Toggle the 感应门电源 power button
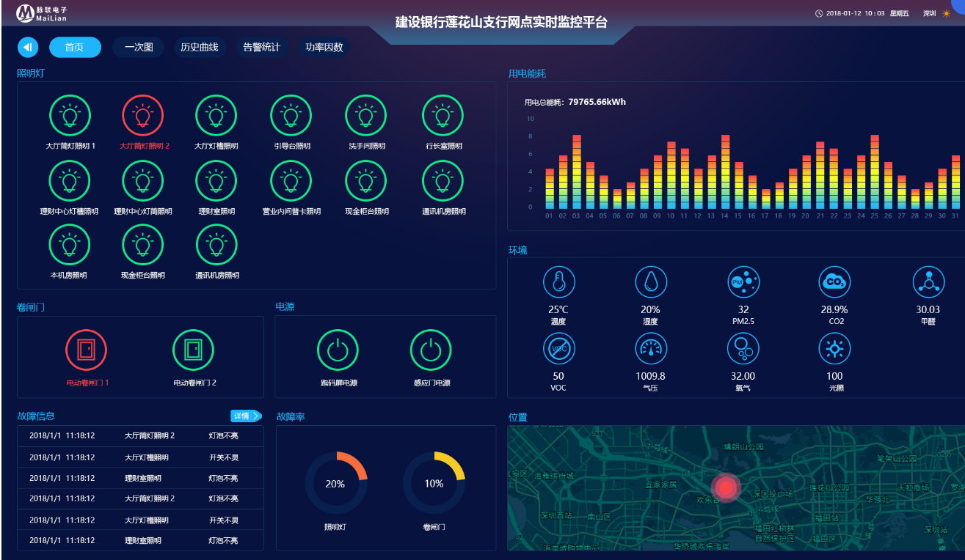 pos(431,350)
